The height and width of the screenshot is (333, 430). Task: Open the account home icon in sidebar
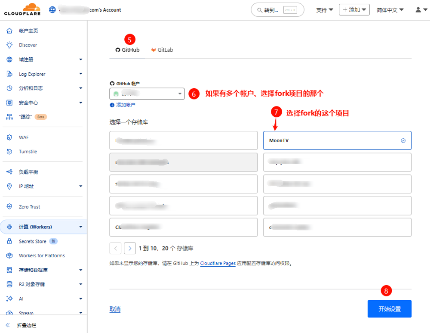coord(9,31)
